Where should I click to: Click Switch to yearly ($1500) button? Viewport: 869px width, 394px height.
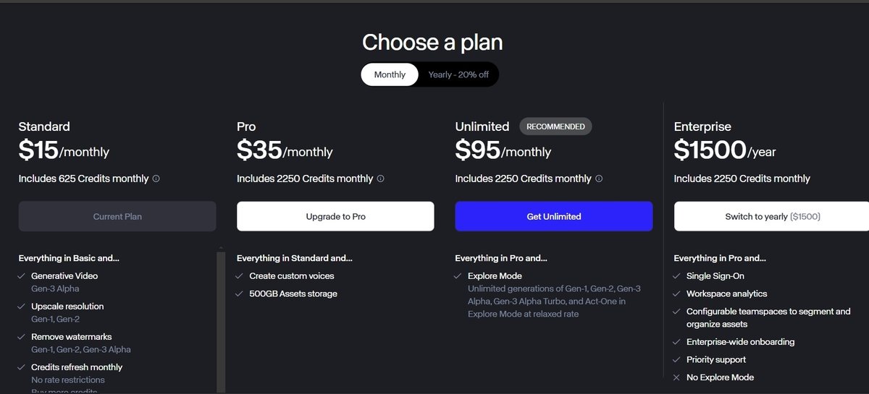[x=771, y=216]
